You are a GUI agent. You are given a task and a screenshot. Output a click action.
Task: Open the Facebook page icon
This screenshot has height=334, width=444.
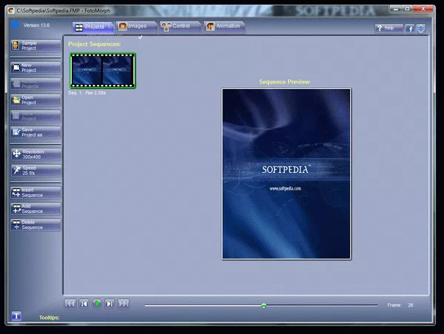pyautogui.click(x=409, y=29)
